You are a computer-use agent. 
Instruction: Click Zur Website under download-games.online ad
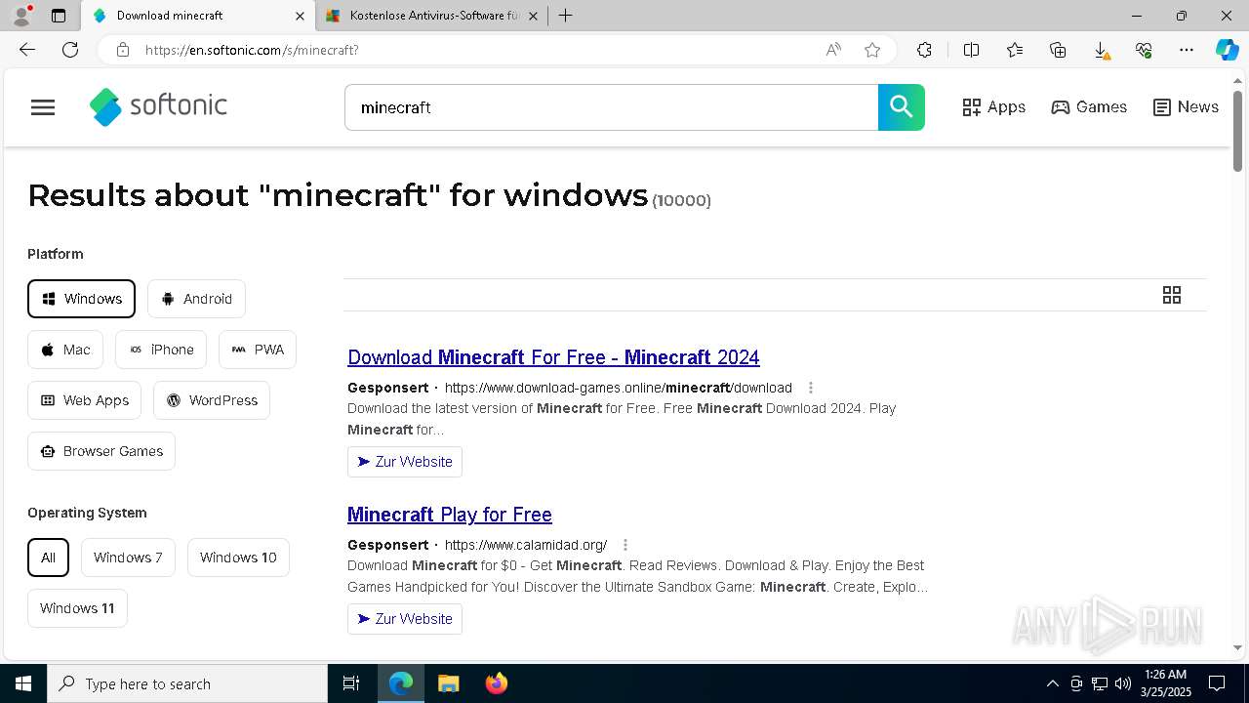405,462
